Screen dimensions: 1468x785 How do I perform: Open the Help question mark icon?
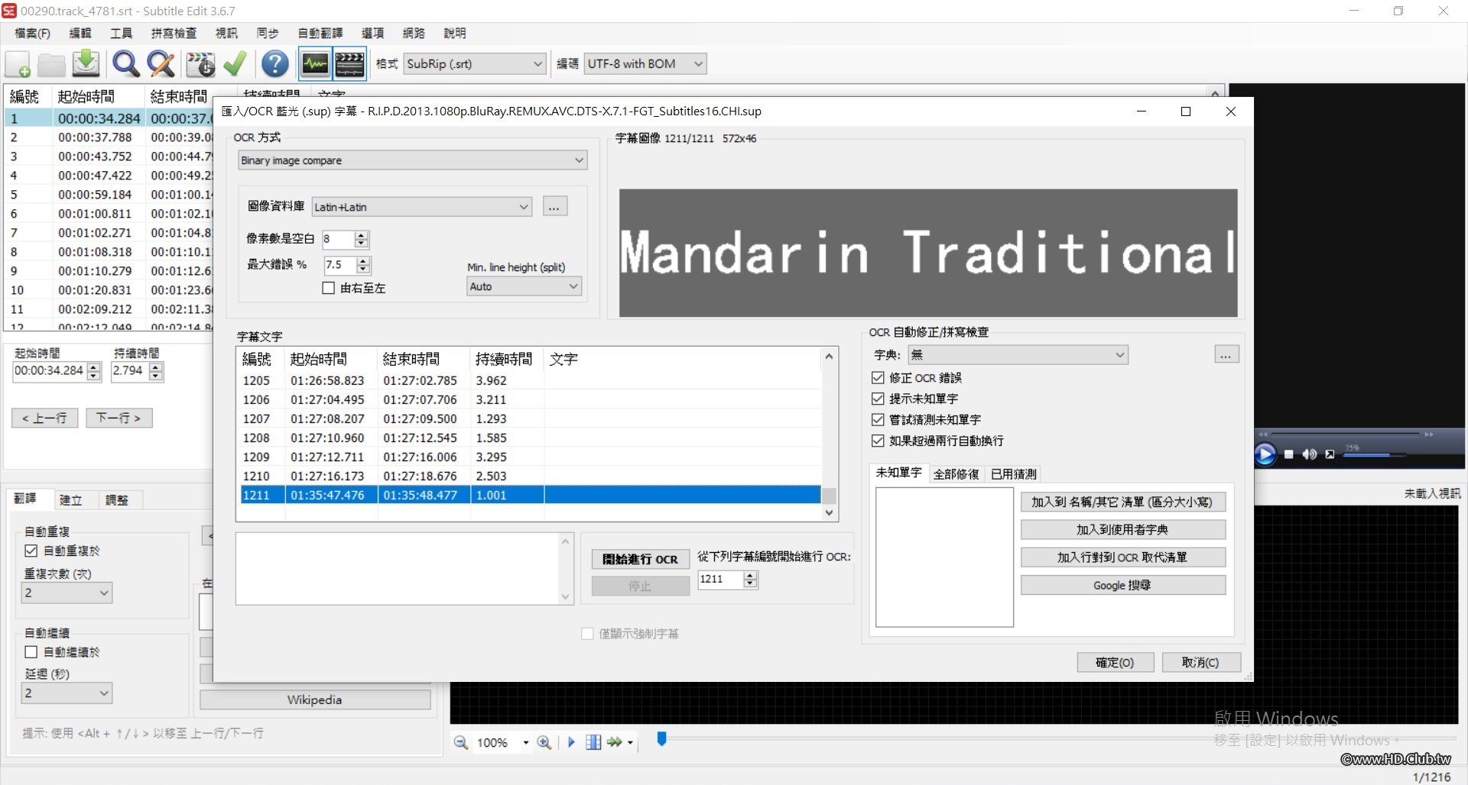point(274,64)
